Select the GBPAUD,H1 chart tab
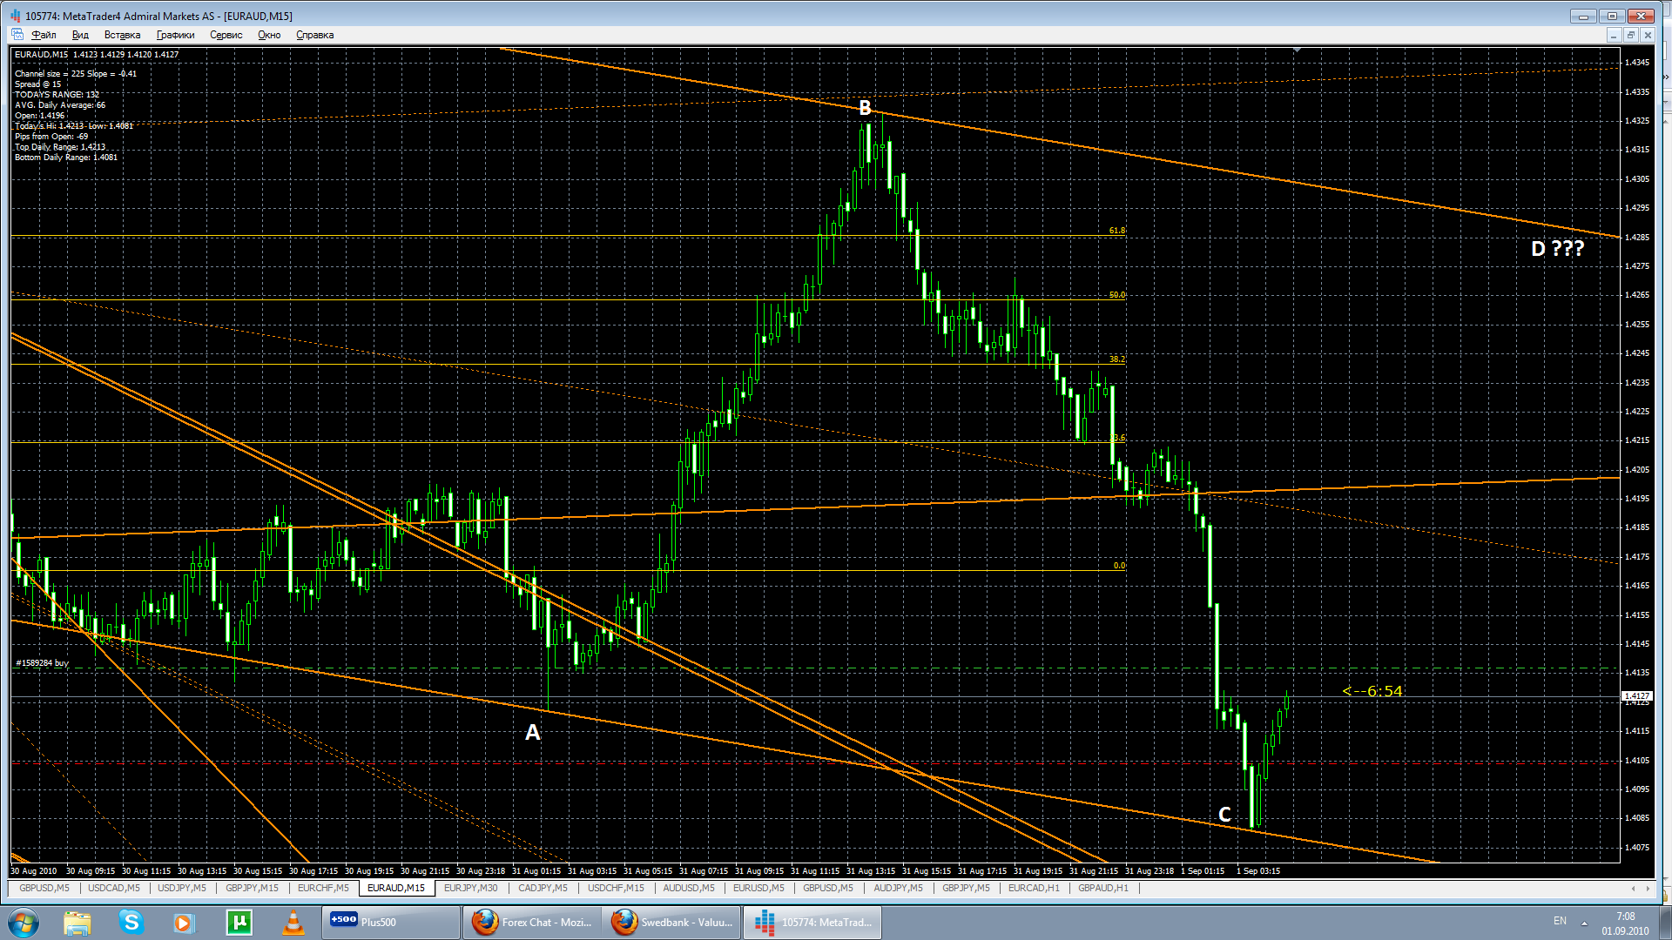 [1102, 888]
